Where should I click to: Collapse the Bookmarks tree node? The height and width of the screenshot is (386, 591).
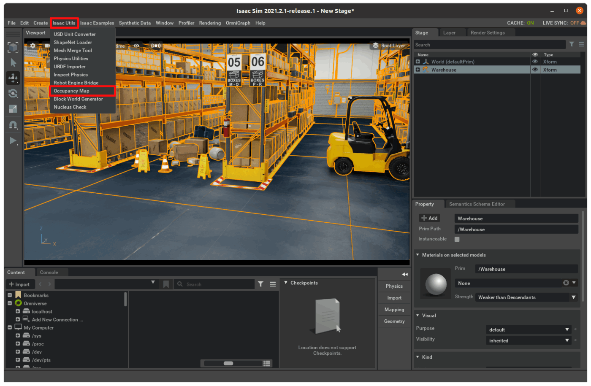pos(10,295)
